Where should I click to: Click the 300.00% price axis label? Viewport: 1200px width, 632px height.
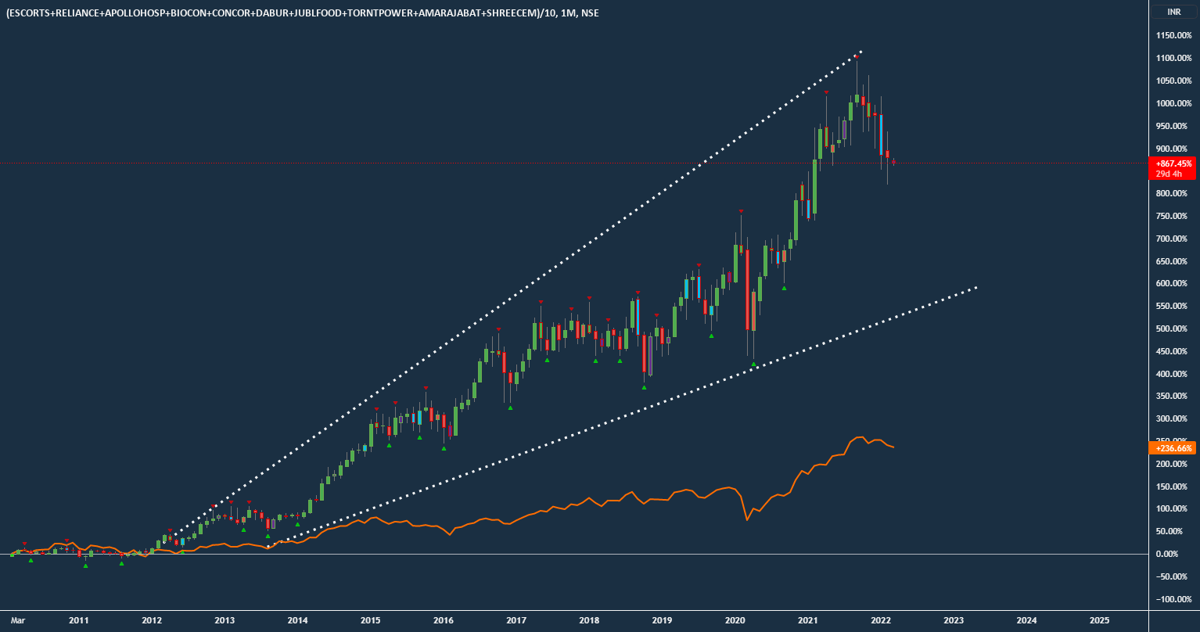1173,418
